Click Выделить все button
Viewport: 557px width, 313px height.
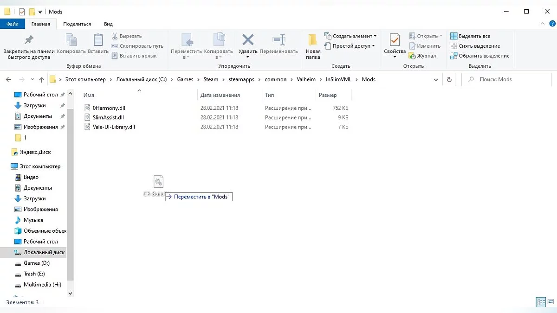click(x=470, y=36)
